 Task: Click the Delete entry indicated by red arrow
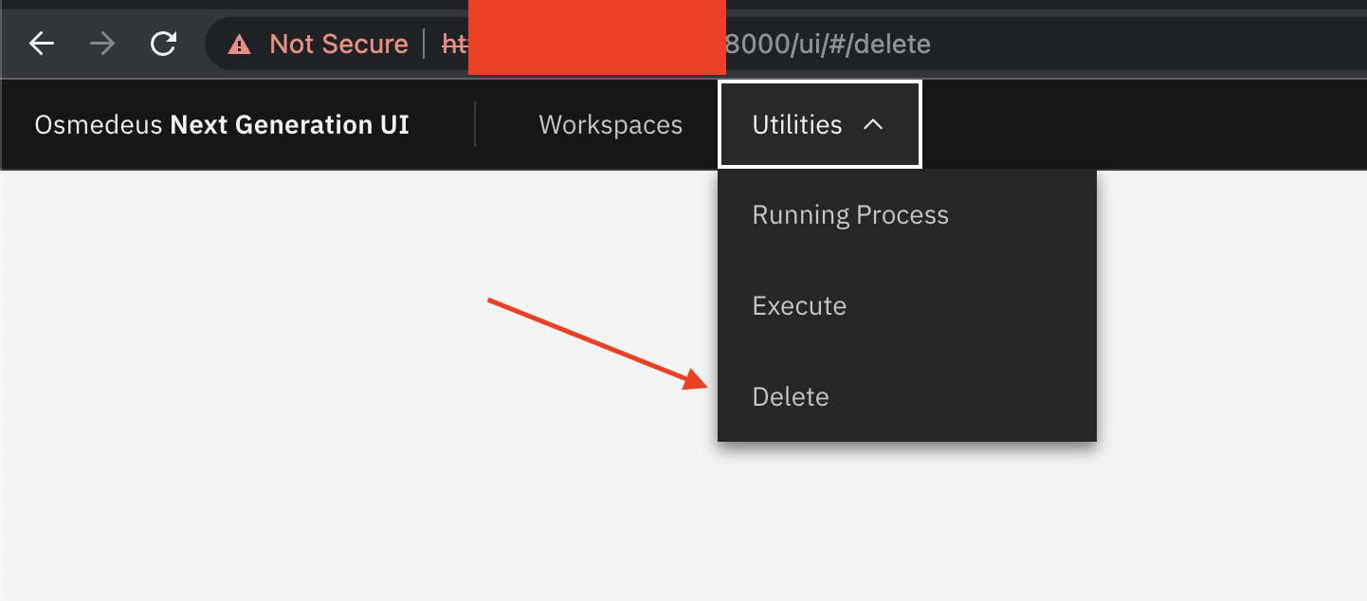[x=791, y=396]
